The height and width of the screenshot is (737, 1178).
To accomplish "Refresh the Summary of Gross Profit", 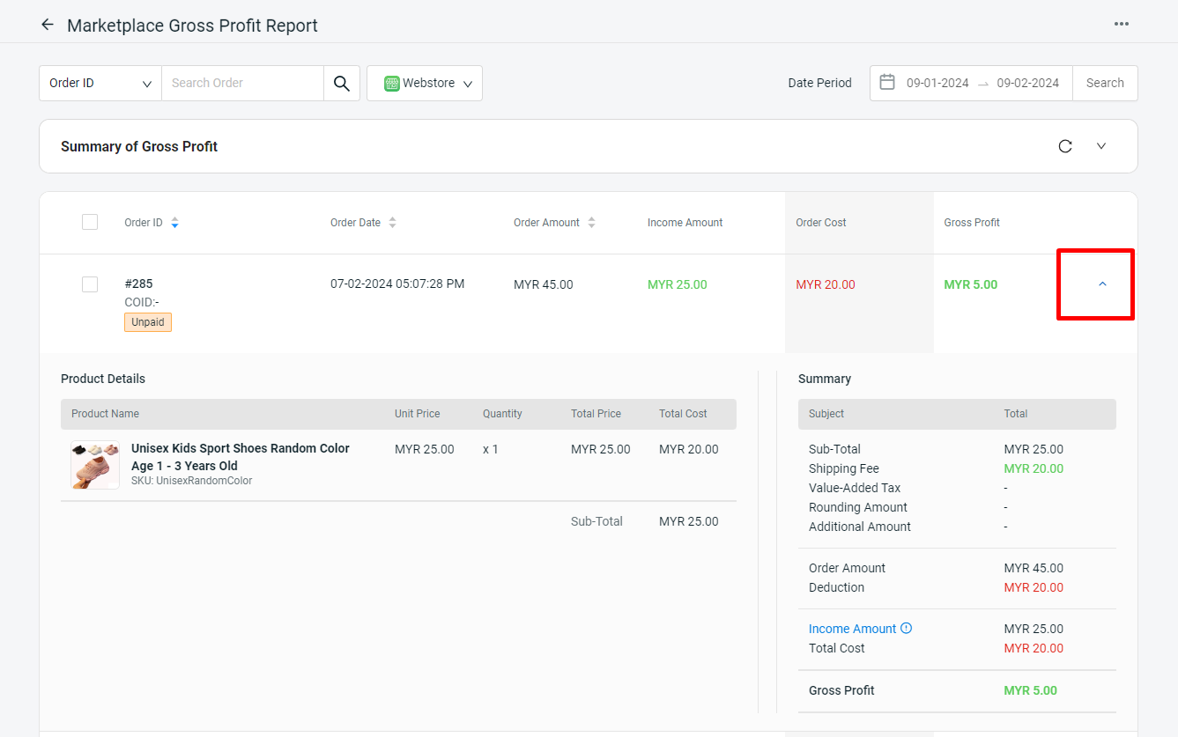I will (x=1065, y=146).
